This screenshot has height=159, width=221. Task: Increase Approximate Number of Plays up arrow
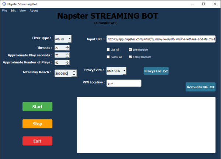point(67,61)
